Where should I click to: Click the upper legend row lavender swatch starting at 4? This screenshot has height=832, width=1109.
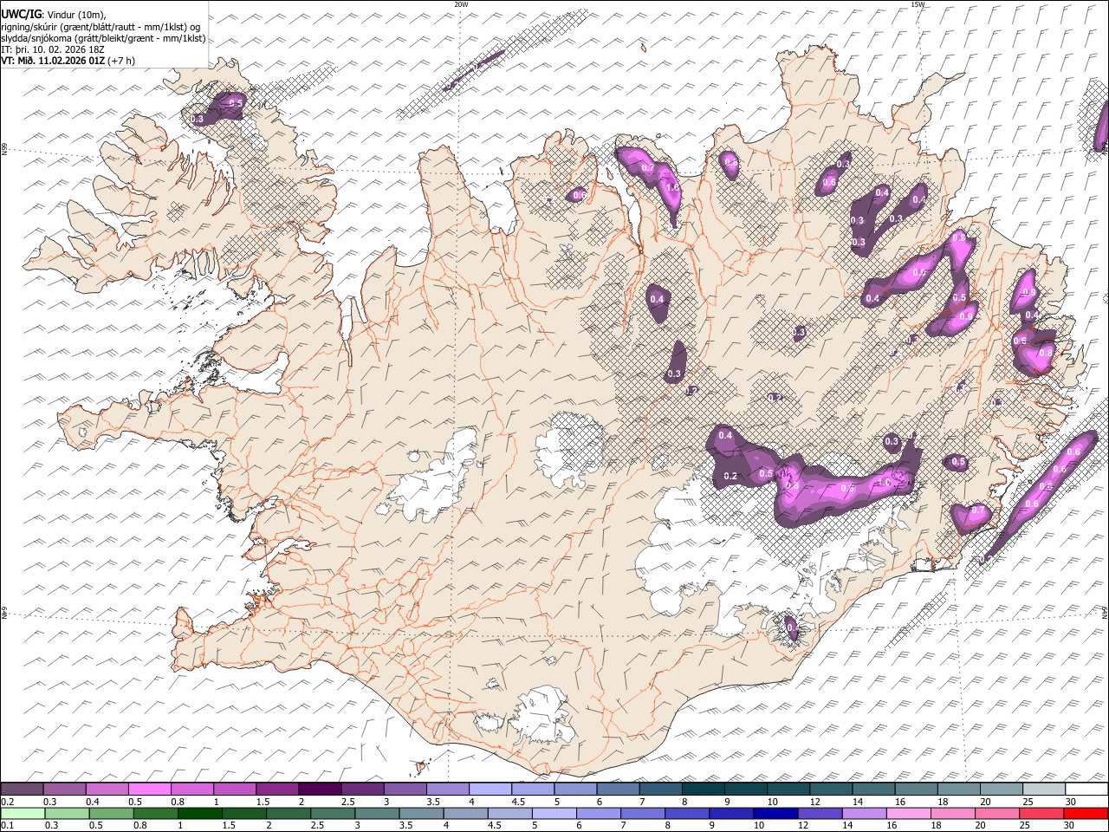[x=490, y=790]
